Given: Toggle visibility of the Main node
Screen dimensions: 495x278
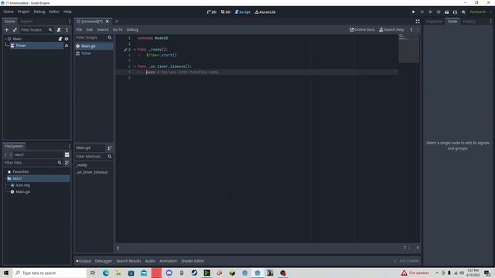Looking at the screenshot, I should pyautogui.click(x=67, y=39).
